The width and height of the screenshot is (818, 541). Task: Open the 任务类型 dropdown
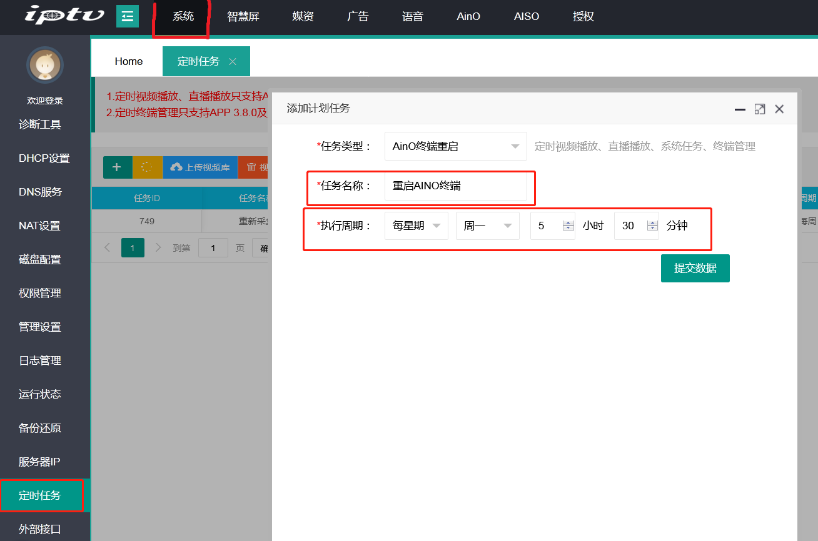click(455, 147)
